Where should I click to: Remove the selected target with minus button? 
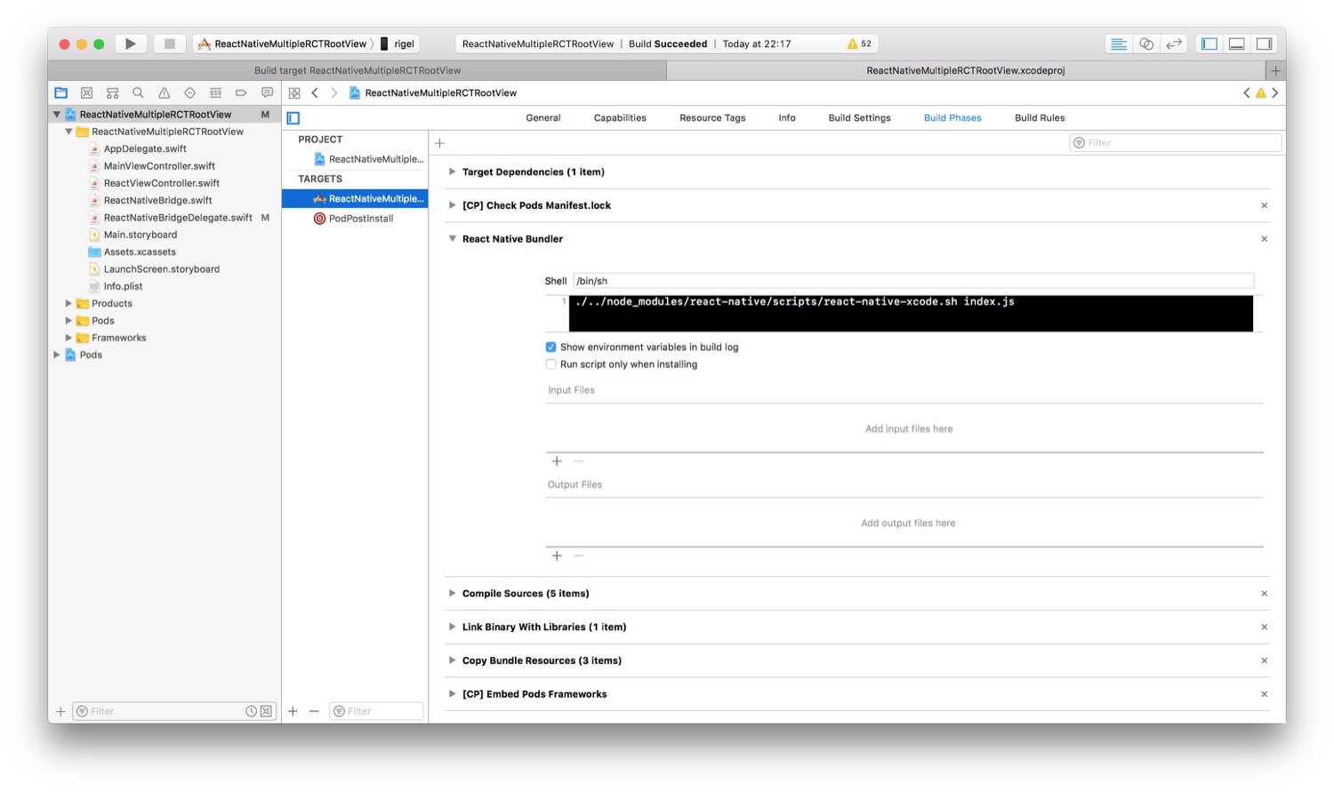[x=314, y=711]
